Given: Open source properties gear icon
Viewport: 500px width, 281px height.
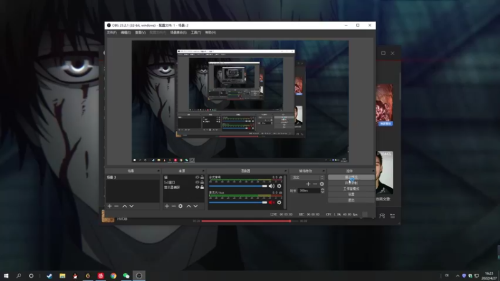Looking at the screenshot, I should tap(181, 206).
